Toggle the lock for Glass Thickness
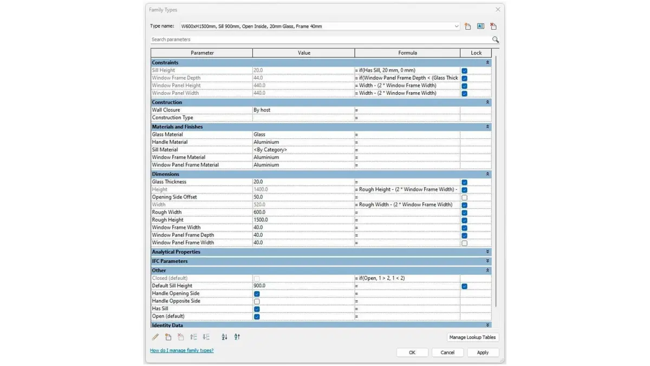This screenshot has width=650, height=366. tap(464, 182)
